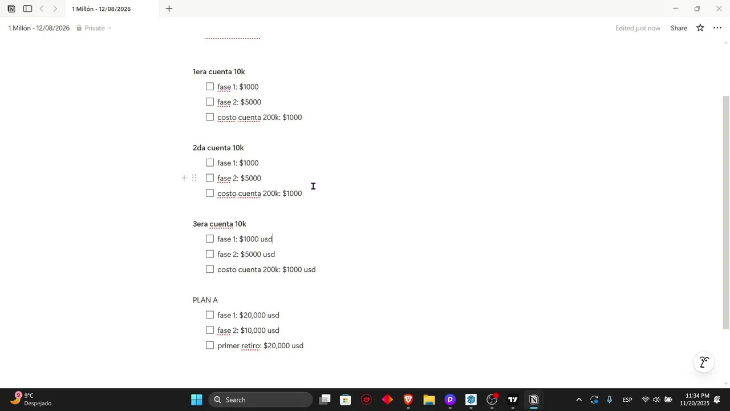This screenshot has width=730, height=411.
Task: Check 3era cuenta fase 2: $5000 usd box
Action: coord(210,254)
